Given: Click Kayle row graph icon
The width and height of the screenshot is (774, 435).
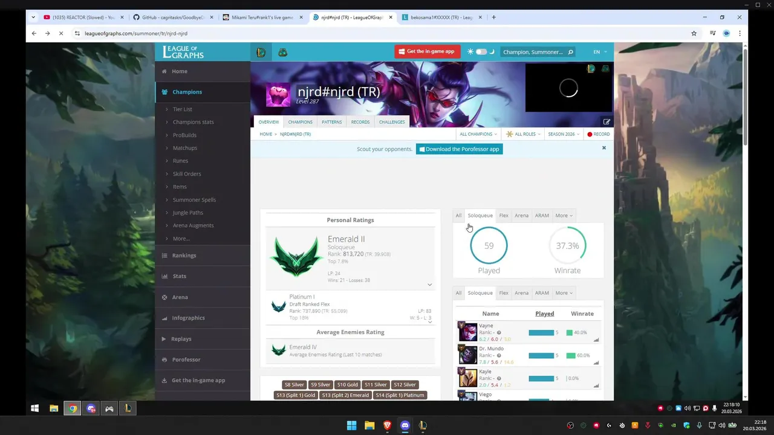Looking at the screenshot, I should (596, 385).
